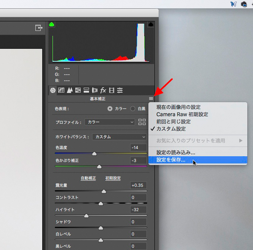The height and width of the screenshot is (250, 253).
Task: Open the panel options menu icon
Action: point(151,98)
